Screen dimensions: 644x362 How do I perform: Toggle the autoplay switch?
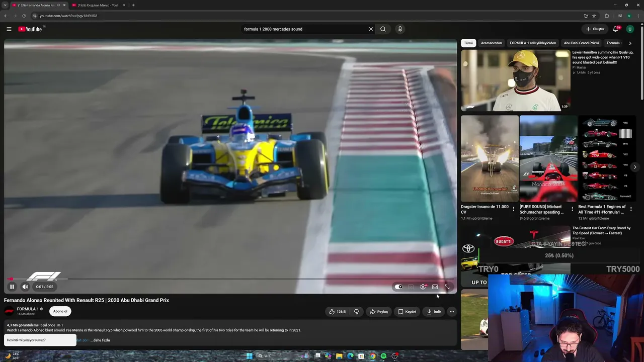pos(398,287)
